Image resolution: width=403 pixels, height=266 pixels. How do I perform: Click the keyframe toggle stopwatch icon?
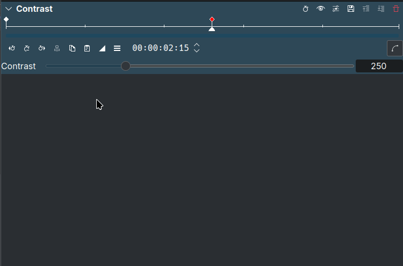306,9
